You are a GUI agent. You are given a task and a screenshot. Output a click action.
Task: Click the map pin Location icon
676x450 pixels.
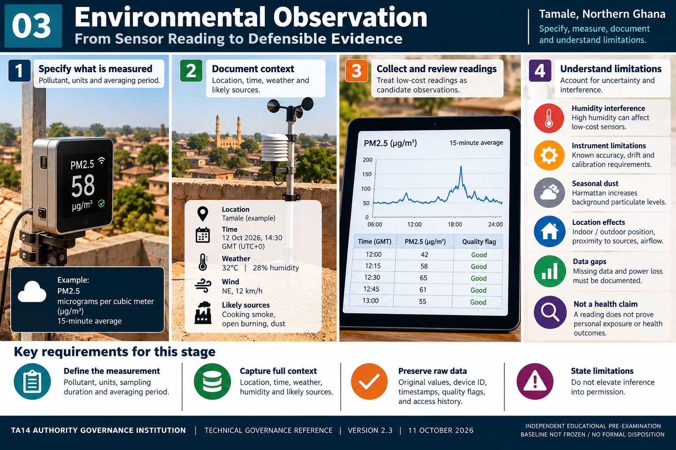(x=202, y=214)
